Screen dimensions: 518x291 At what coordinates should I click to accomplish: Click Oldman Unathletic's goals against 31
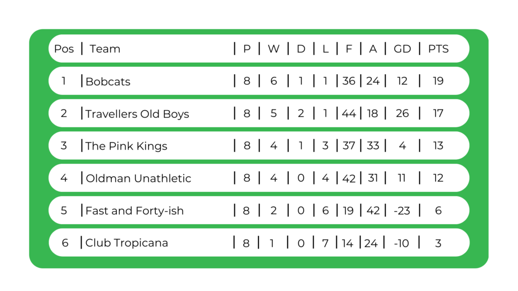373,178
